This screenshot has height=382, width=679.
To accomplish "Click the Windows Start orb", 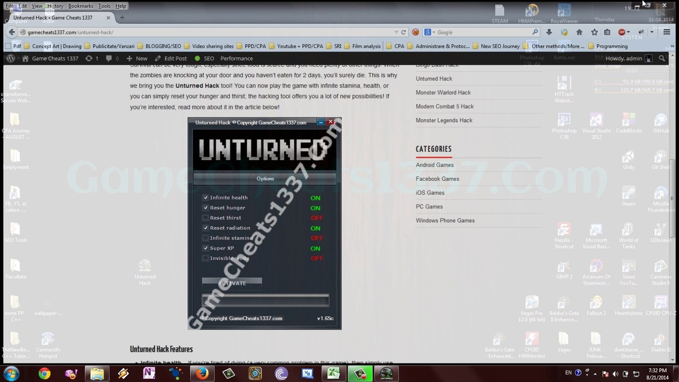I will point(11,374).
